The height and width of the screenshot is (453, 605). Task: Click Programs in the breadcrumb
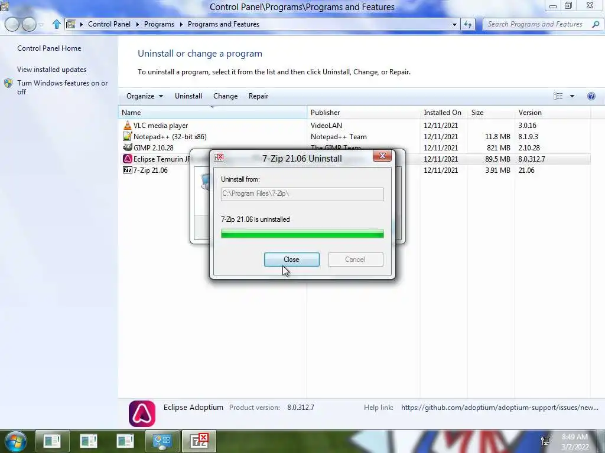(159, 24)
